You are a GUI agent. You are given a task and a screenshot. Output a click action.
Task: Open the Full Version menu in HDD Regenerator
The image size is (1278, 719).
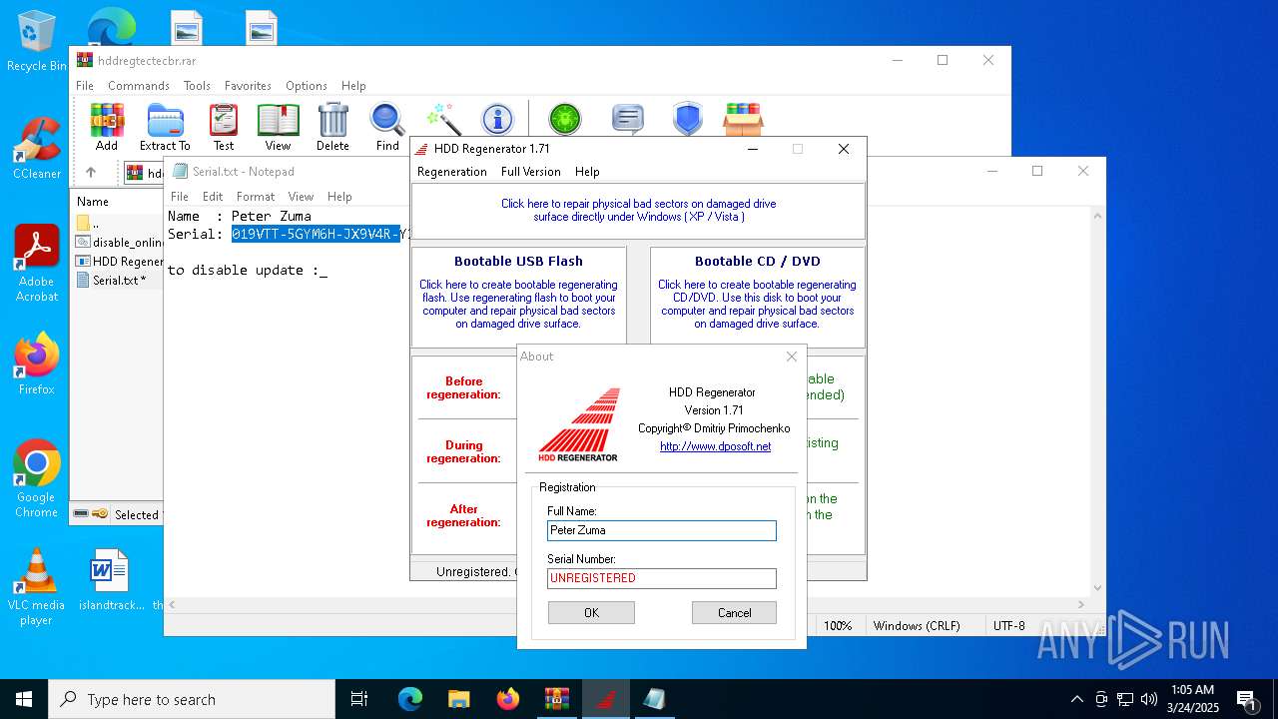point(531,172)
